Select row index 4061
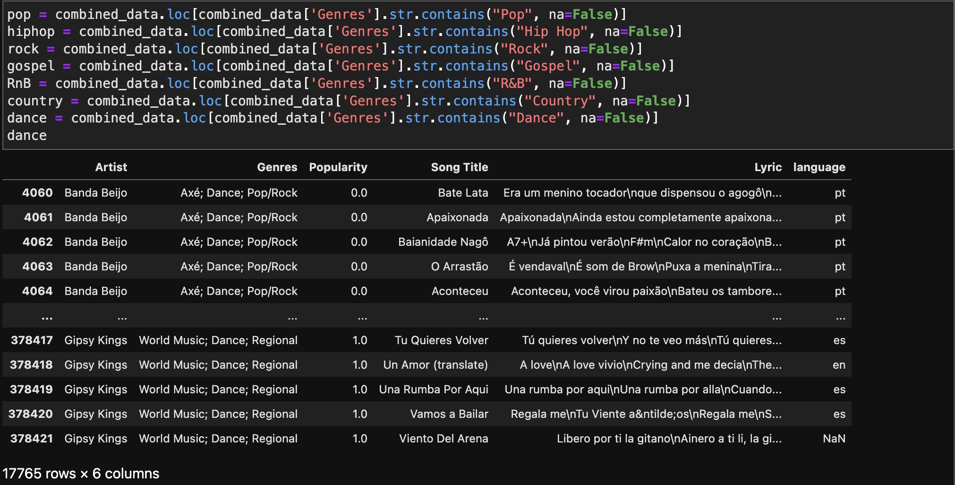 coord(38,217)
